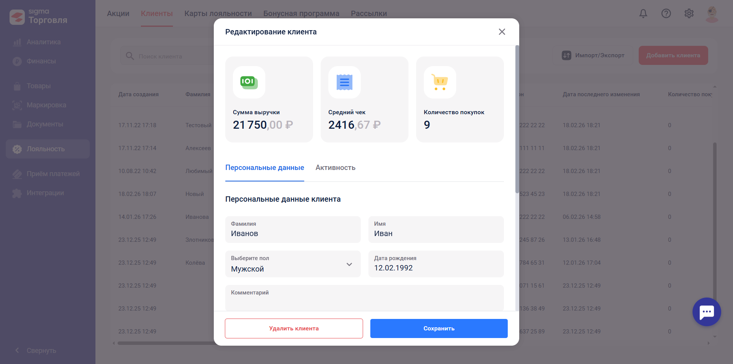
Task: Open Бонусная программа tab
Action: [x=301, y=14]
